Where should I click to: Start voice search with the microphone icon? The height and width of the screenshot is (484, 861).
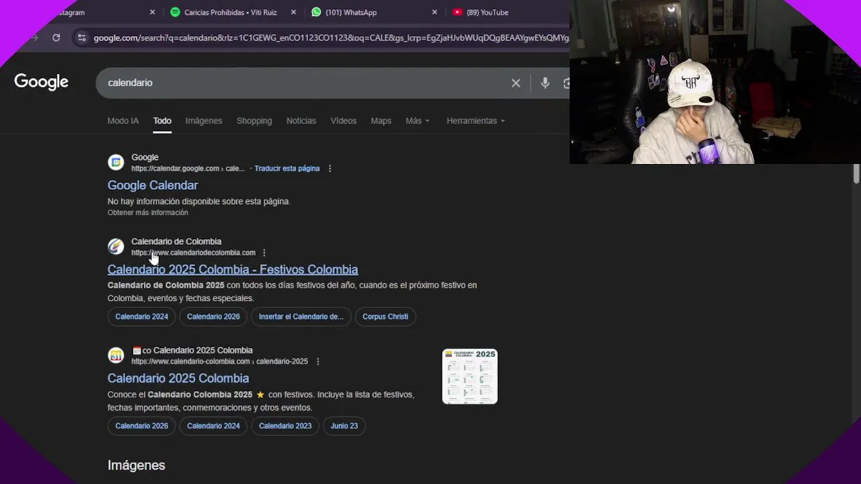(x=545, y=83)
